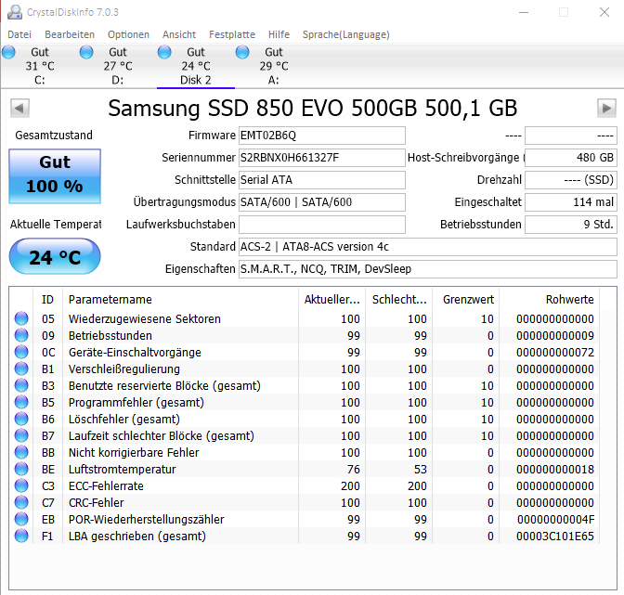This screenshot has width=624, height=595.
Task: Click status icon of Löschfehler row
Action: click(21, 419)
